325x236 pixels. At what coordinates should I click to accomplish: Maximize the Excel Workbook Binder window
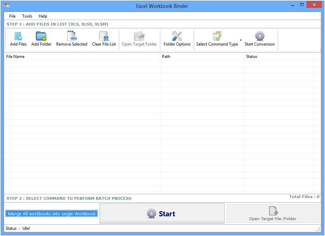coord(302,4)
